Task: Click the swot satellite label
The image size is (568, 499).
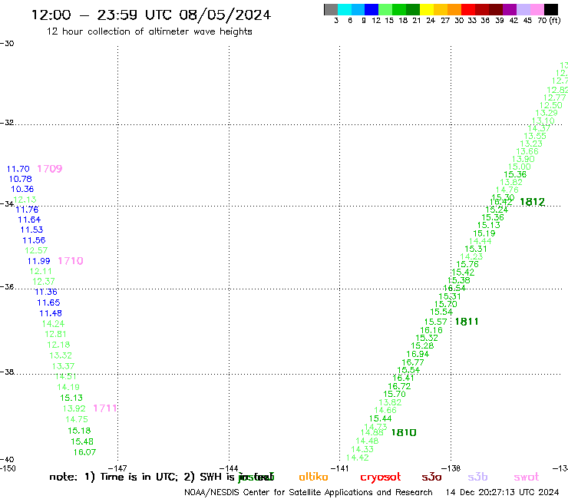Action: pyautogui.click(x=527, y=477)
